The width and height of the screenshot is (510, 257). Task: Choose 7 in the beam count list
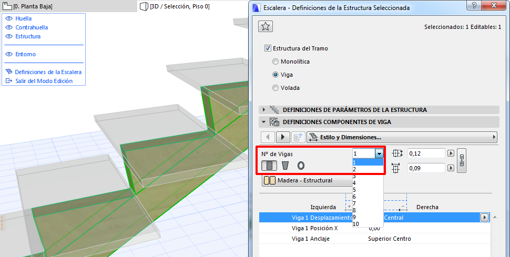[x=368, y=203]
